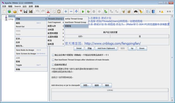
Task: Open Search with binoculars icon
Action: 136,11
